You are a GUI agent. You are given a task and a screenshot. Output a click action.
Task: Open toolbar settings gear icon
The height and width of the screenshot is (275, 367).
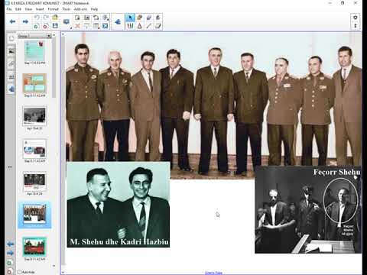356,18
